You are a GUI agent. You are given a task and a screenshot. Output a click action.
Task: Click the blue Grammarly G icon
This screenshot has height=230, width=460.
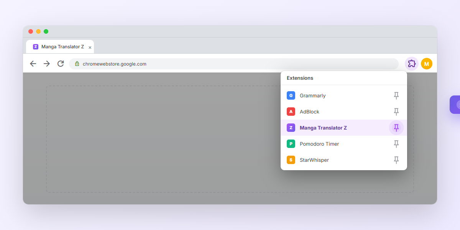coord(291,96)
